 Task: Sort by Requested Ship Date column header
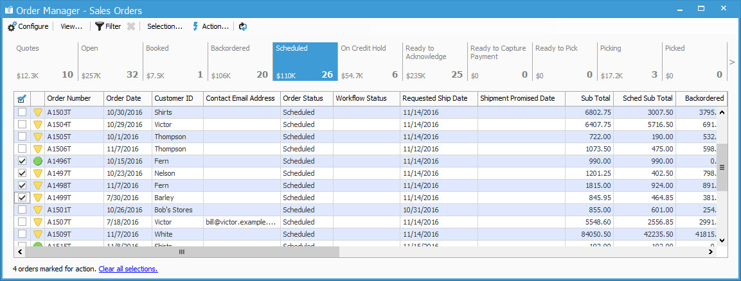point(438,99)
